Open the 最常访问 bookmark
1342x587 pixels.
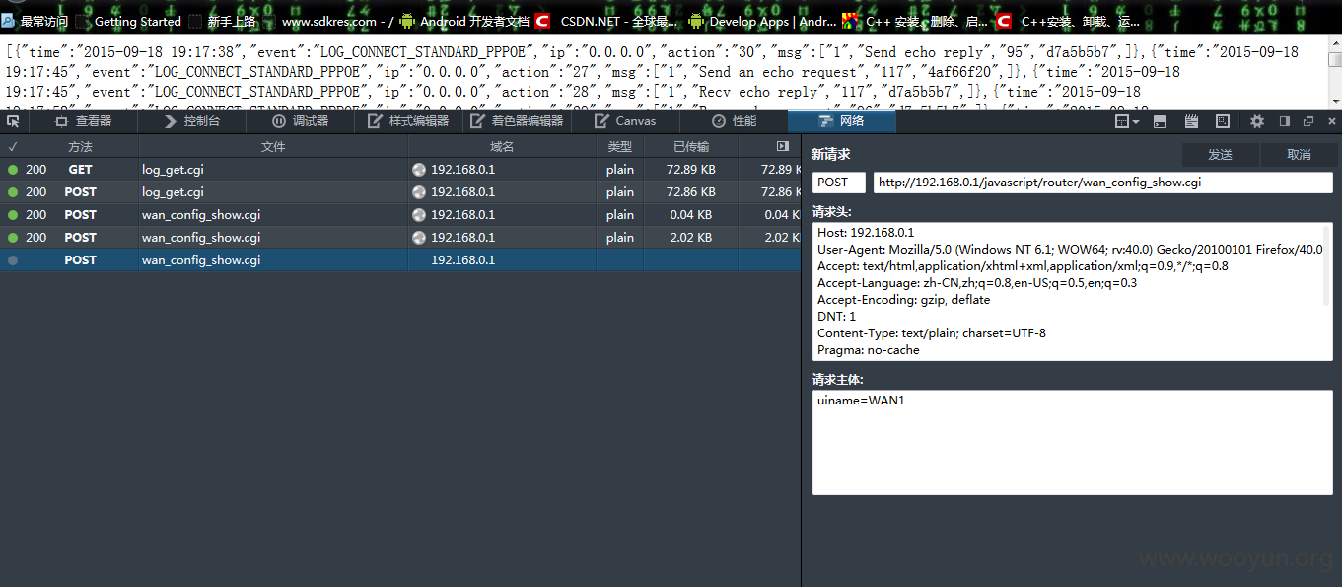point(36,21)
